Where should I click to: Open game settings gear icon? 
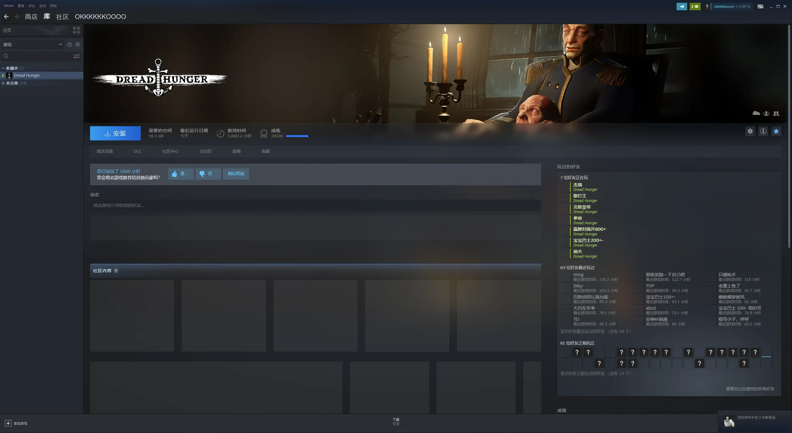pos(750,131)
